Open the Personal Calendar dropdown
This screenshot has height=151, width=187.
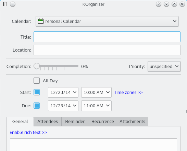click(x=107, y=21)
